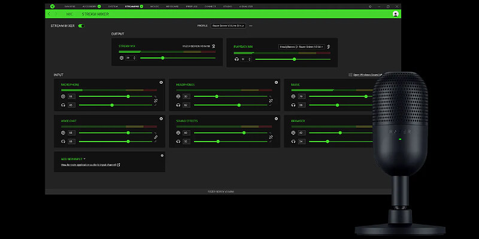Click the Sound Effects headphone value field
The width and height of the screenshot is (479, 239).
coord(187,142)
